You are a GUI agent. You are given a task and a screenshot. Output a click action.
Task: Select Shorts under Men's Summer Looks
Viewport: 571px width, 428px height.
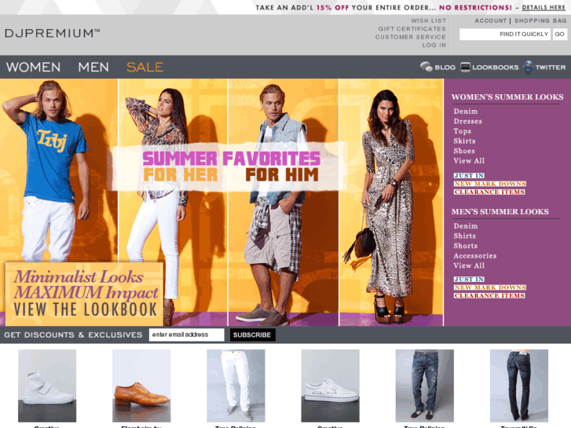(466, 246)
